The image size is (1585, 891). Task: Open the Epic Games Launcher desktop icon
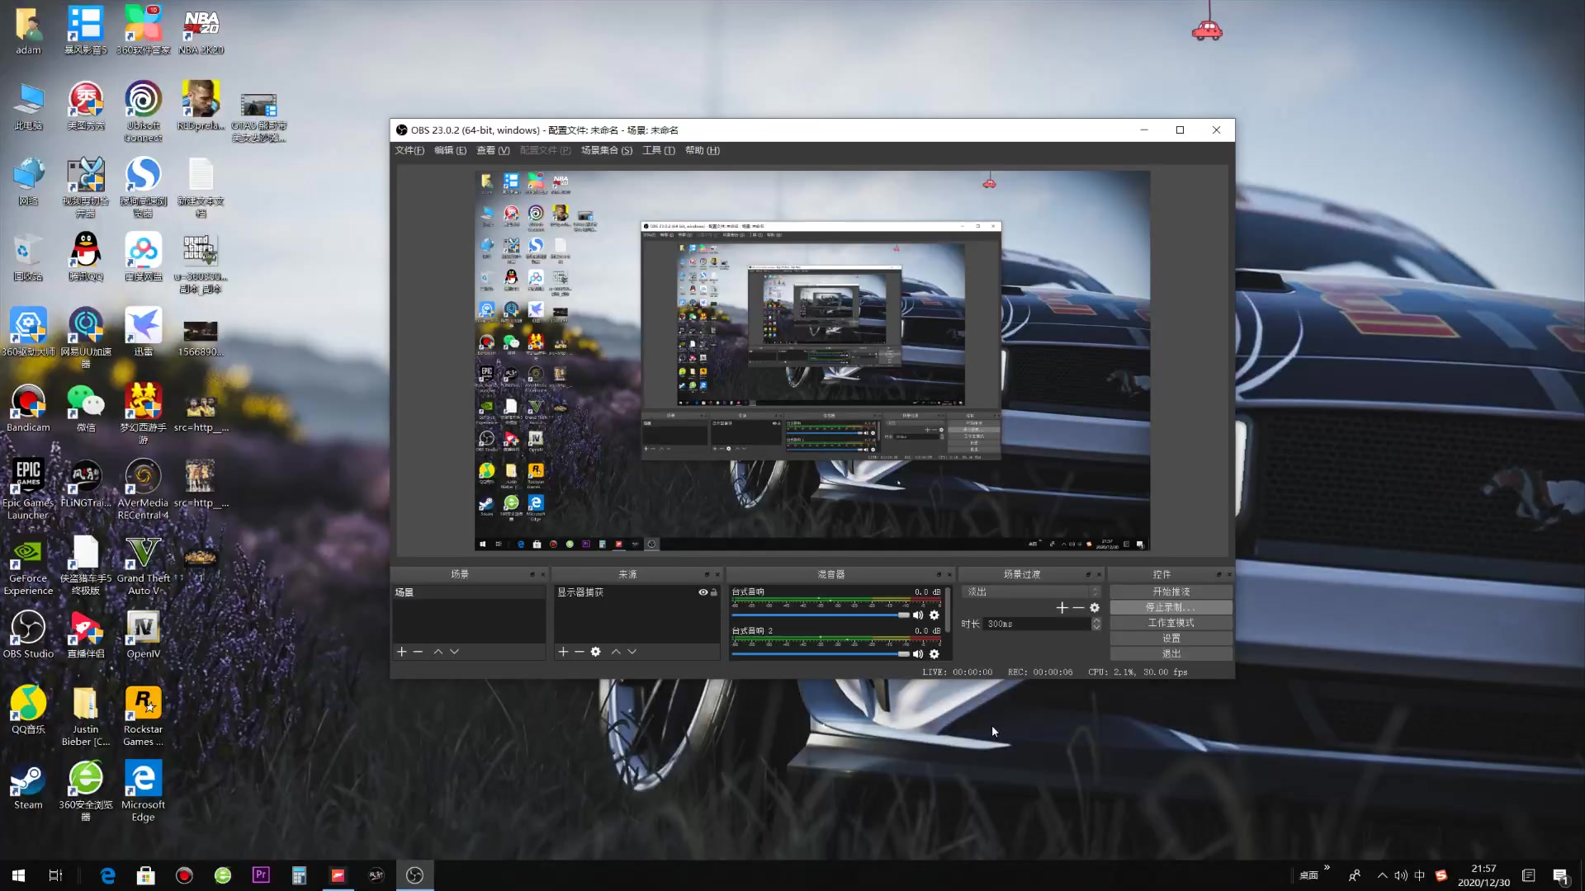click(x=28, y=489)
